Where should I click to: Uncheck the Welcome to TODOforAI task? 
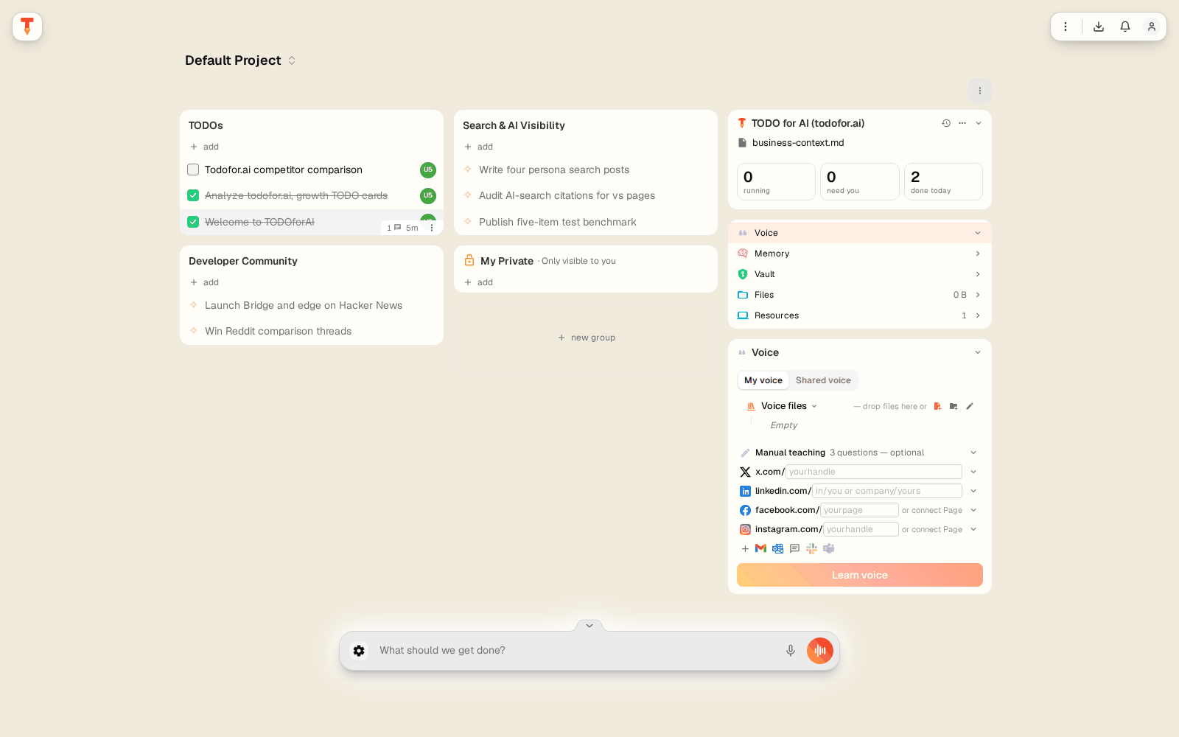(193, 222)
